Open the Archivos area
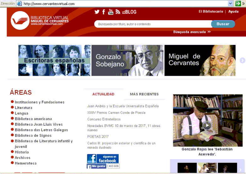This screenshot has width=246, height=174. pos(23,158)
